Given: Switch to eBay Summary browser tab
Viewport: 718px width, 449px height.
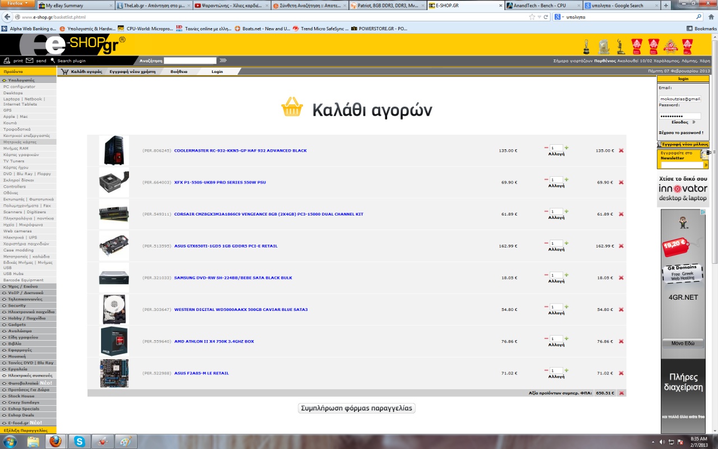Looking at the screenshot, I should pos(76,5).
